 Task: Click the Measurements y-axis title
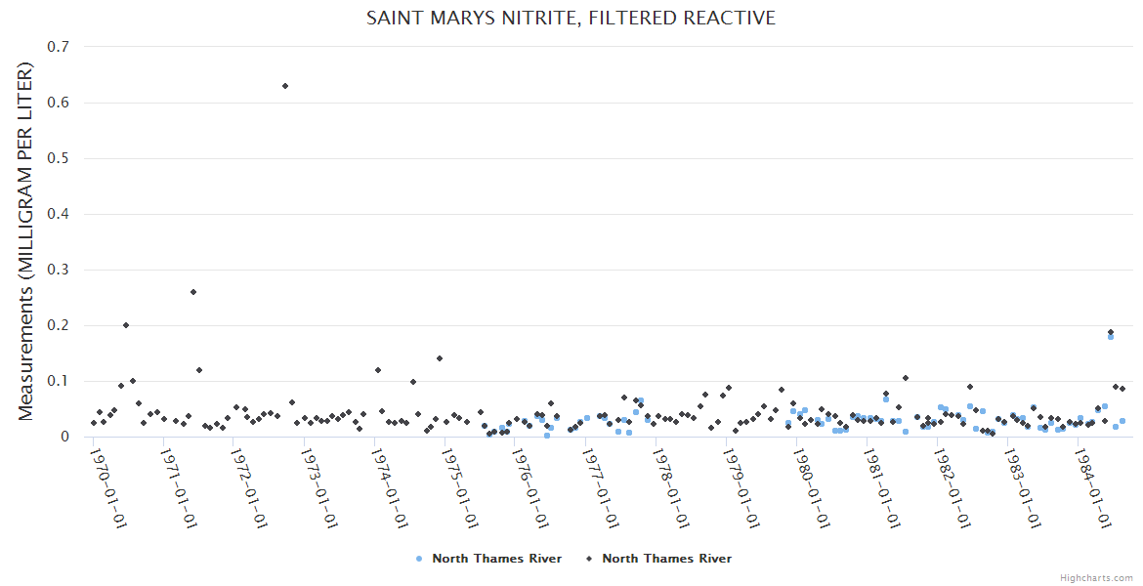coord(26,241)
